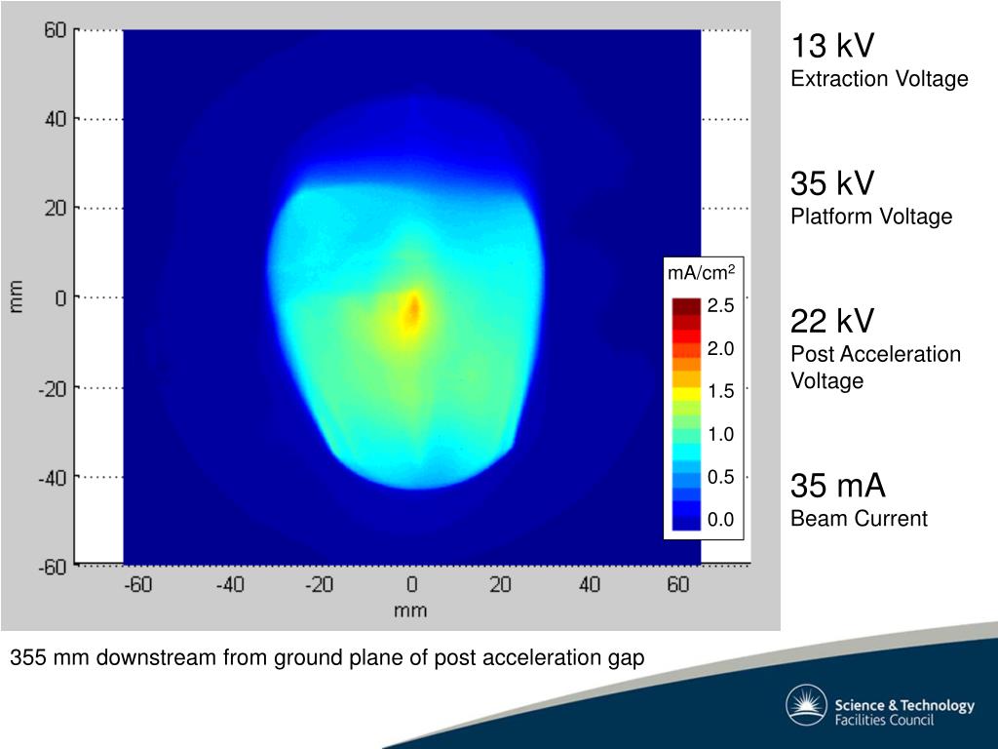Click the x-axis tick label '-40'
The width and height of the screenshot is (998, 749).
tap(230, 584)
